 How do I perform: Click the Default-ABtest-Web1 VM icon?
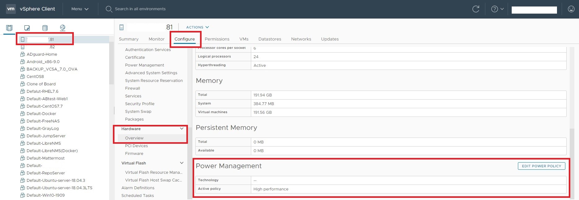[x=23, y=99]
